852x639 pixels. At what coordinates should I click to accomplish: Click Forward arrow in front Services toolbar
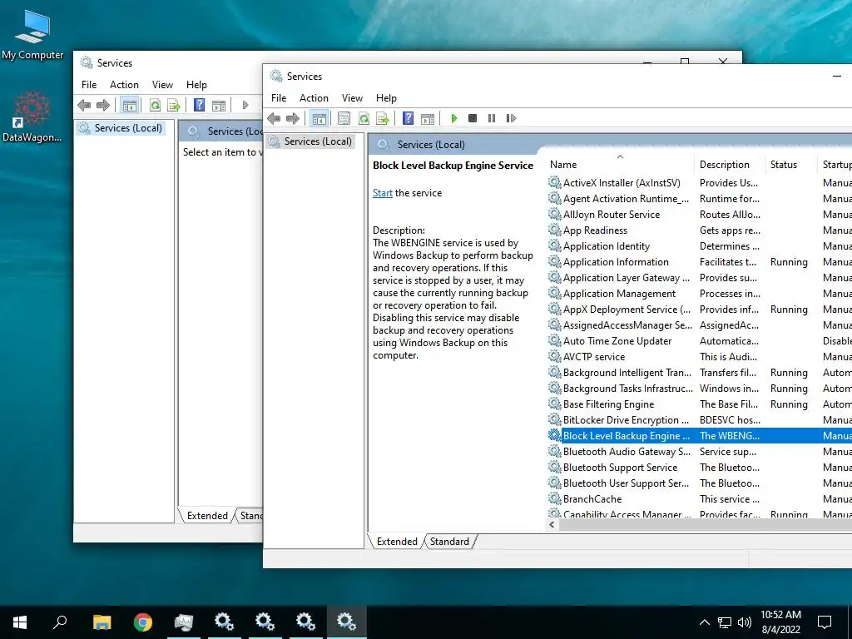[x=293, y=118]
